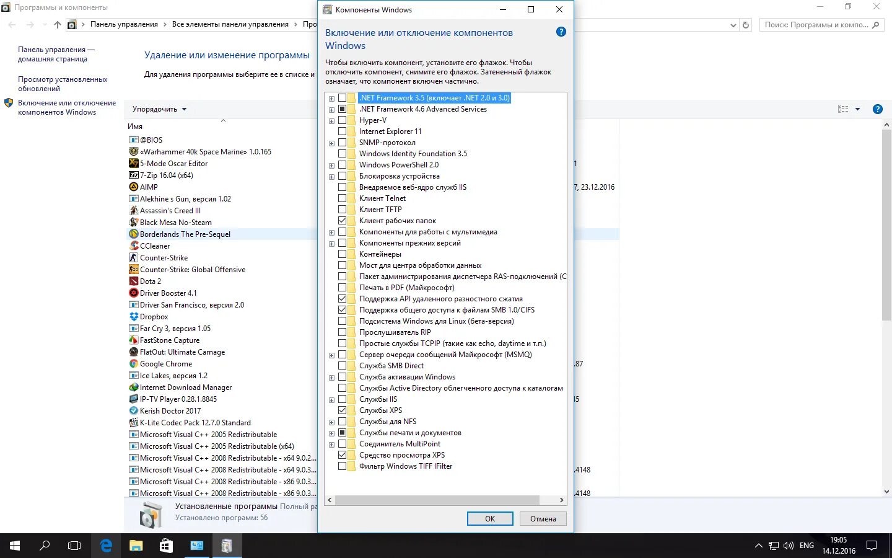
Task: Click the volume icon in system tray
Action: coord(789,546)
